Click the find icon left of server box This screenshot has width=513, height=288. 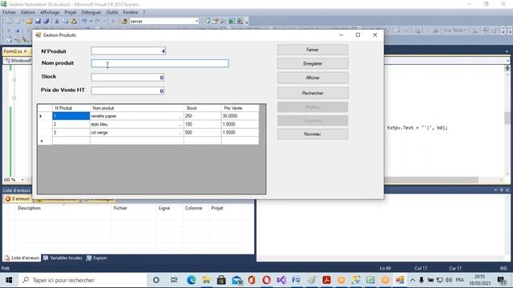124,22
